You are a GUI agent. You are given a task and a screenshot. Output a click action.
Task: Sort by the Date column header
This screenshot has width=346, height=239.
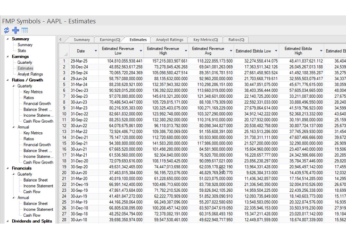tap(81, 51)
